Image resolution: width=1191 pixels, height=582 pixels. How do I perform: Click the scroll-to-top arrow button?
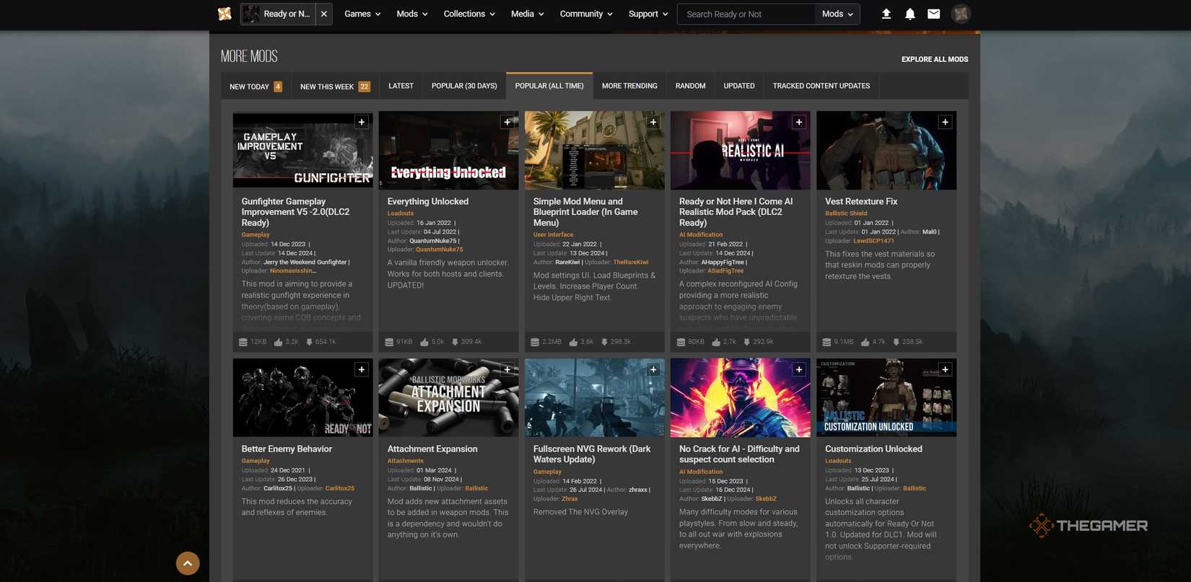click(188, 563)
